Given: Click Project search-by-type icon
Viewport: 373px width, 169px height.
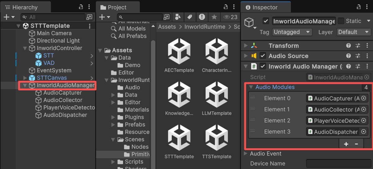Looking at the screenshot, I should click(178, 17).
